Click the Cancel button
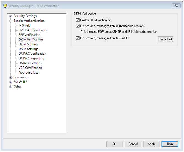 (133, 144)
